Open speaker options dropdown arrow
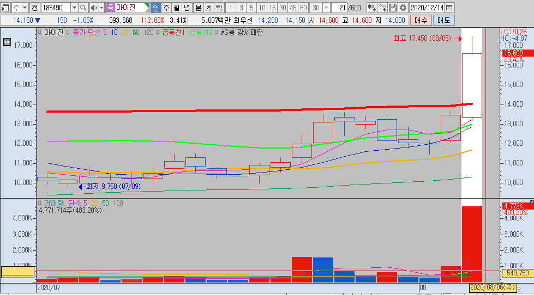 101,8
